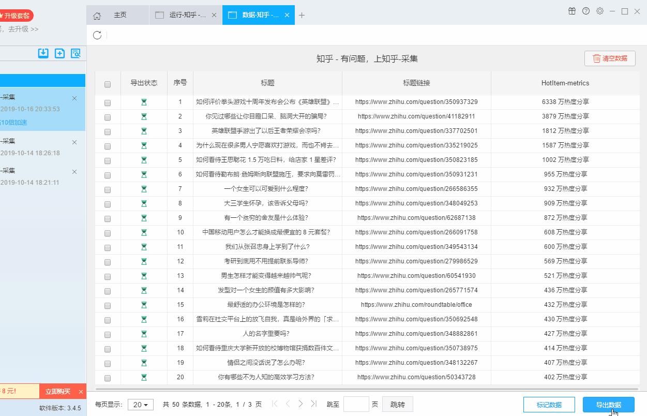Click hourglass export status icon in row 1
Image resolution: width=647 pixels, height=416 pixels.
click(144, 102)
